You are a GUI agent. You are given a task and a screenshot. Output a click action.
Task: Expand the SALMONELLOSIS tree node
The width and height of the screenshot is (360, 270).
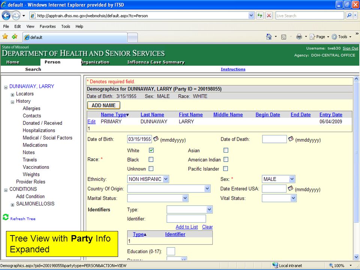pyautogui.click(x=12, y=205)
